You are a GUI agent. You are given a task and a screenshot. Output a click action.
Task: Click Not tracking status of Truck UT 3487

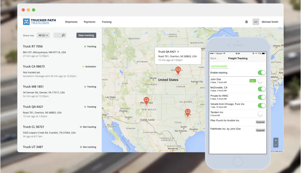pyautogui.click(x=88, y=147)
